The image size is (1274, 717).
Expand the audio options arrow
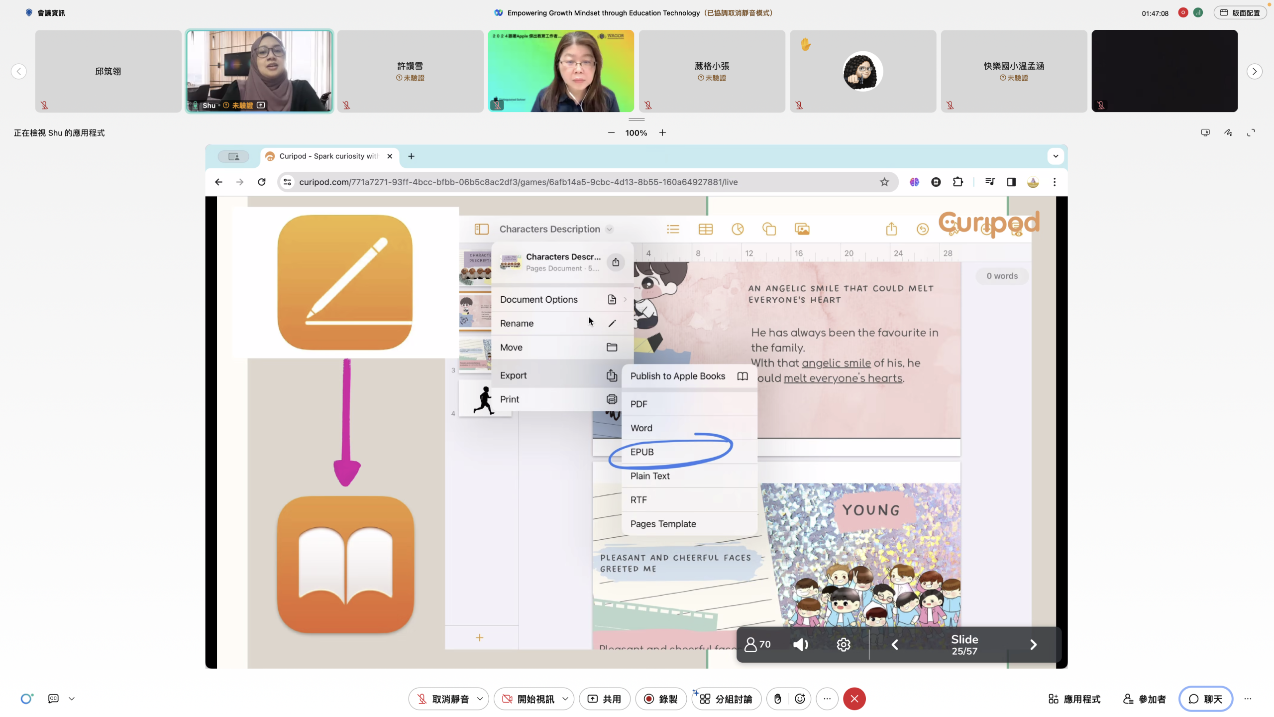pos(480,699)
